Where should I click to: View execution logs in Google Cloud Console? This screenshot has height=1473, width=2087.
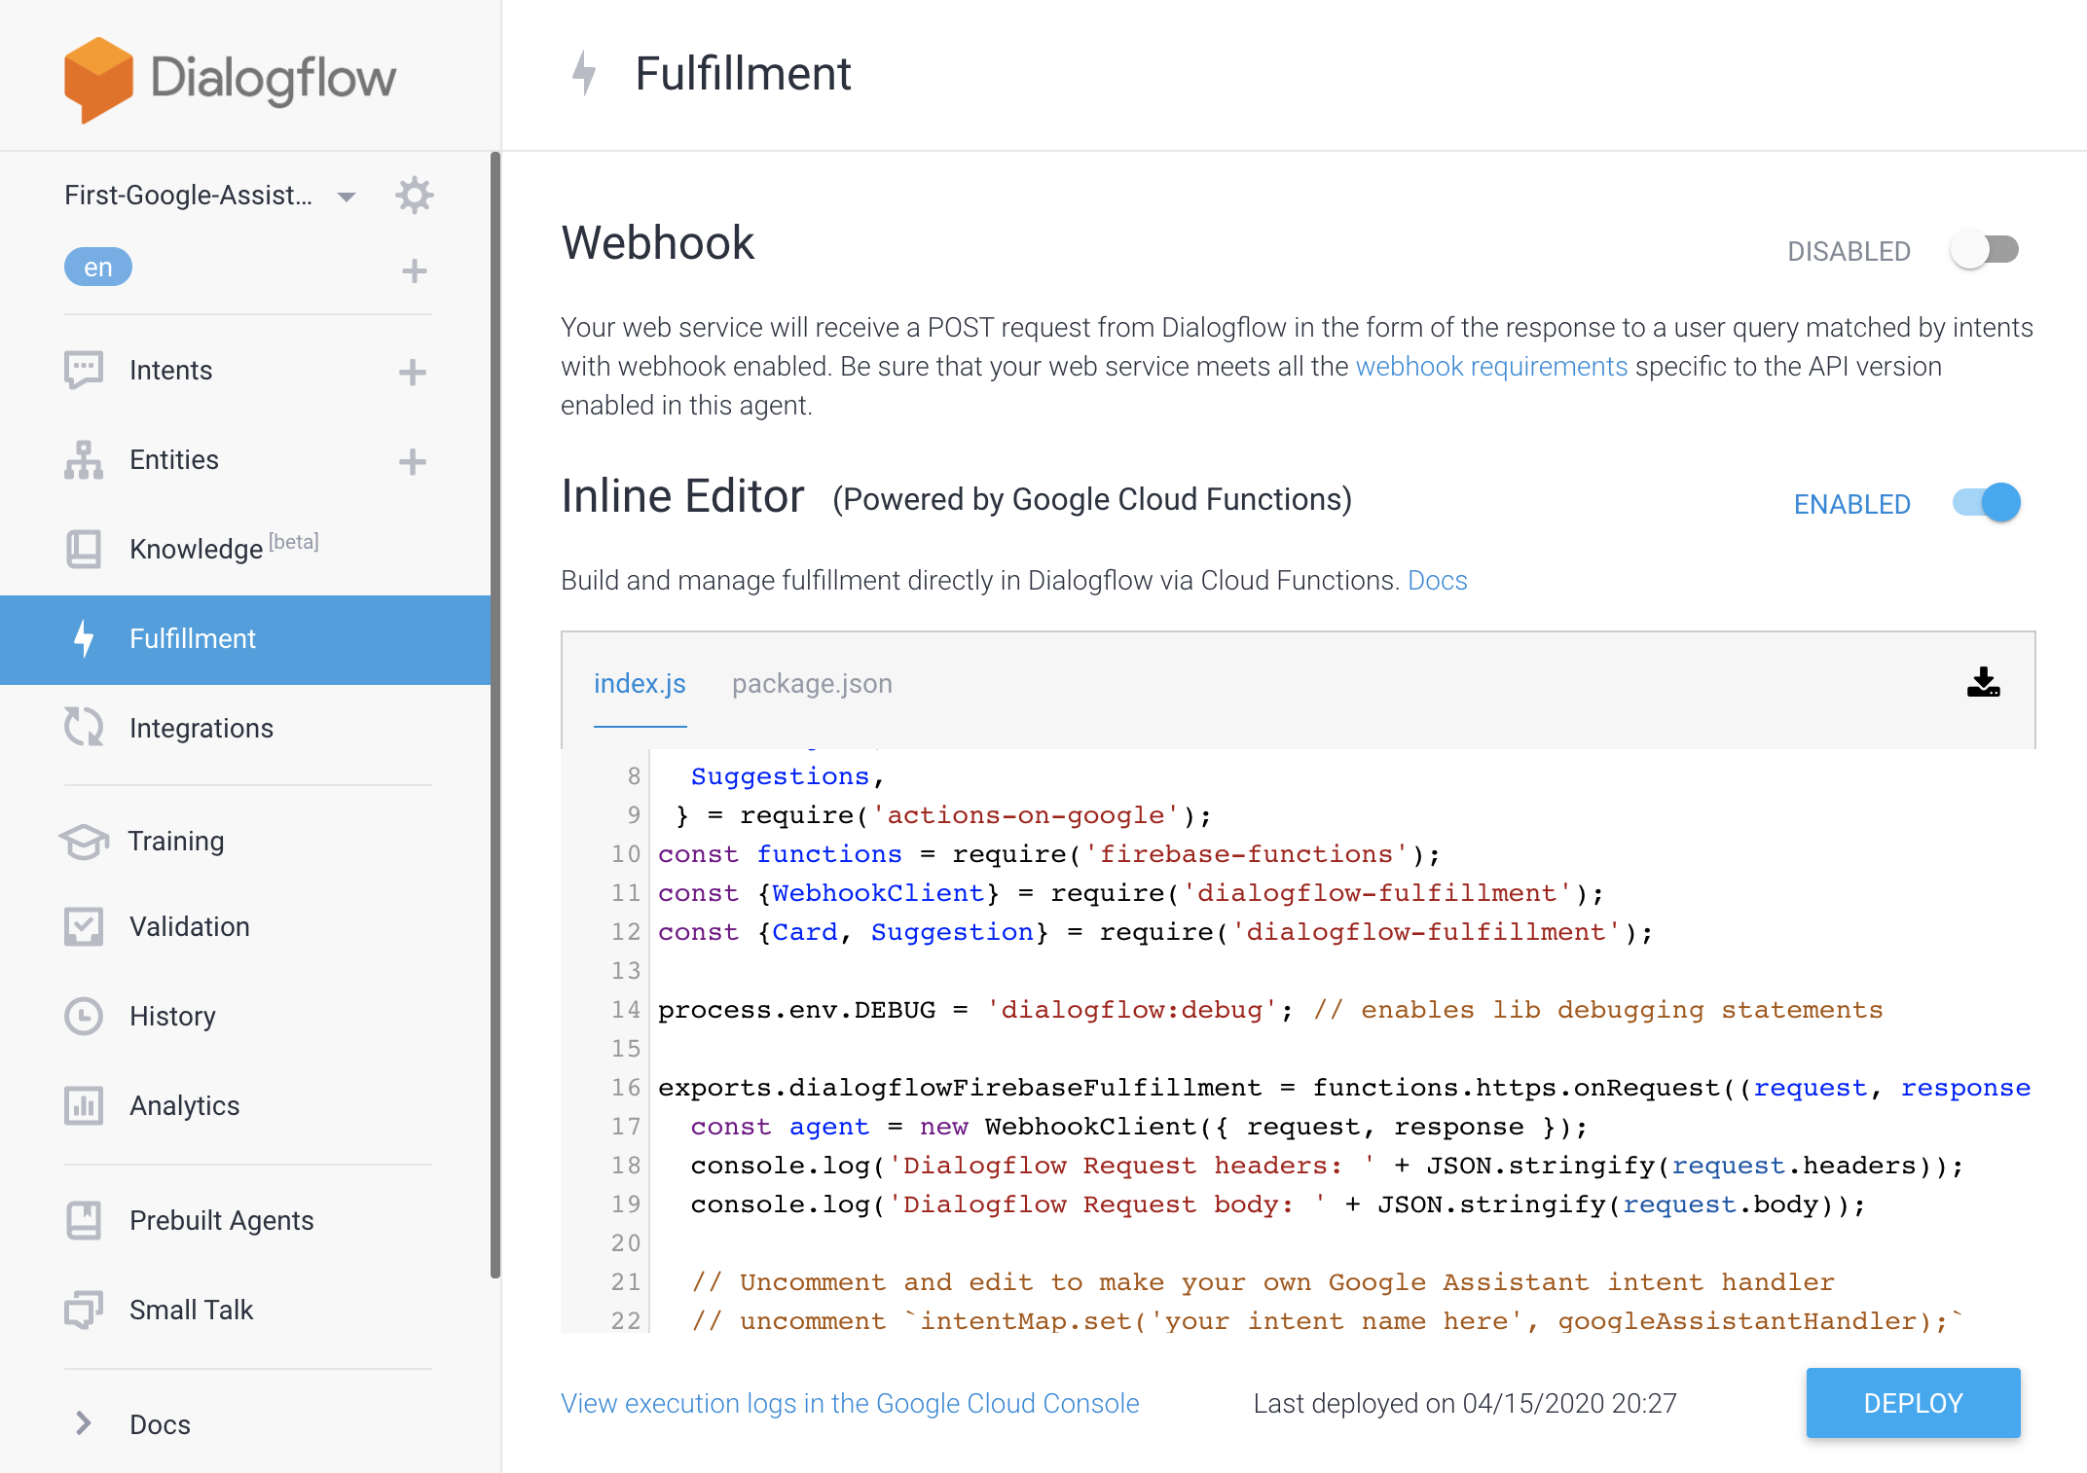click(850, 1403)
